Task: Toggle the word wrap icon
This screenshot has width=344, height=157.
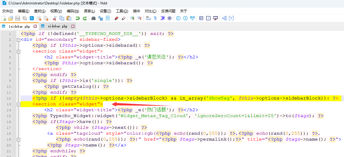Action: click(x=148, y=18)
